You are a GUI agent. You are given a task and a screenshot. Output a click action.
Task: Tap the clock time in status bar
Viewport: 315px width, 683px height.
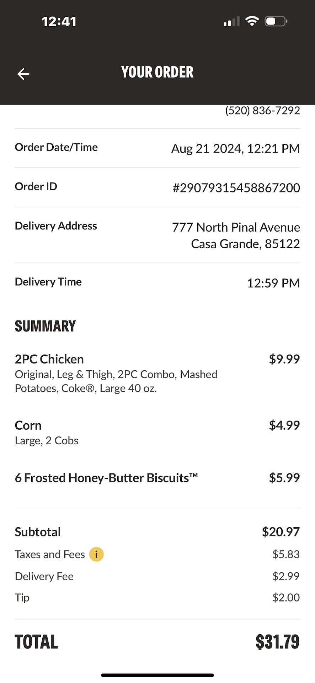[59, 22]
